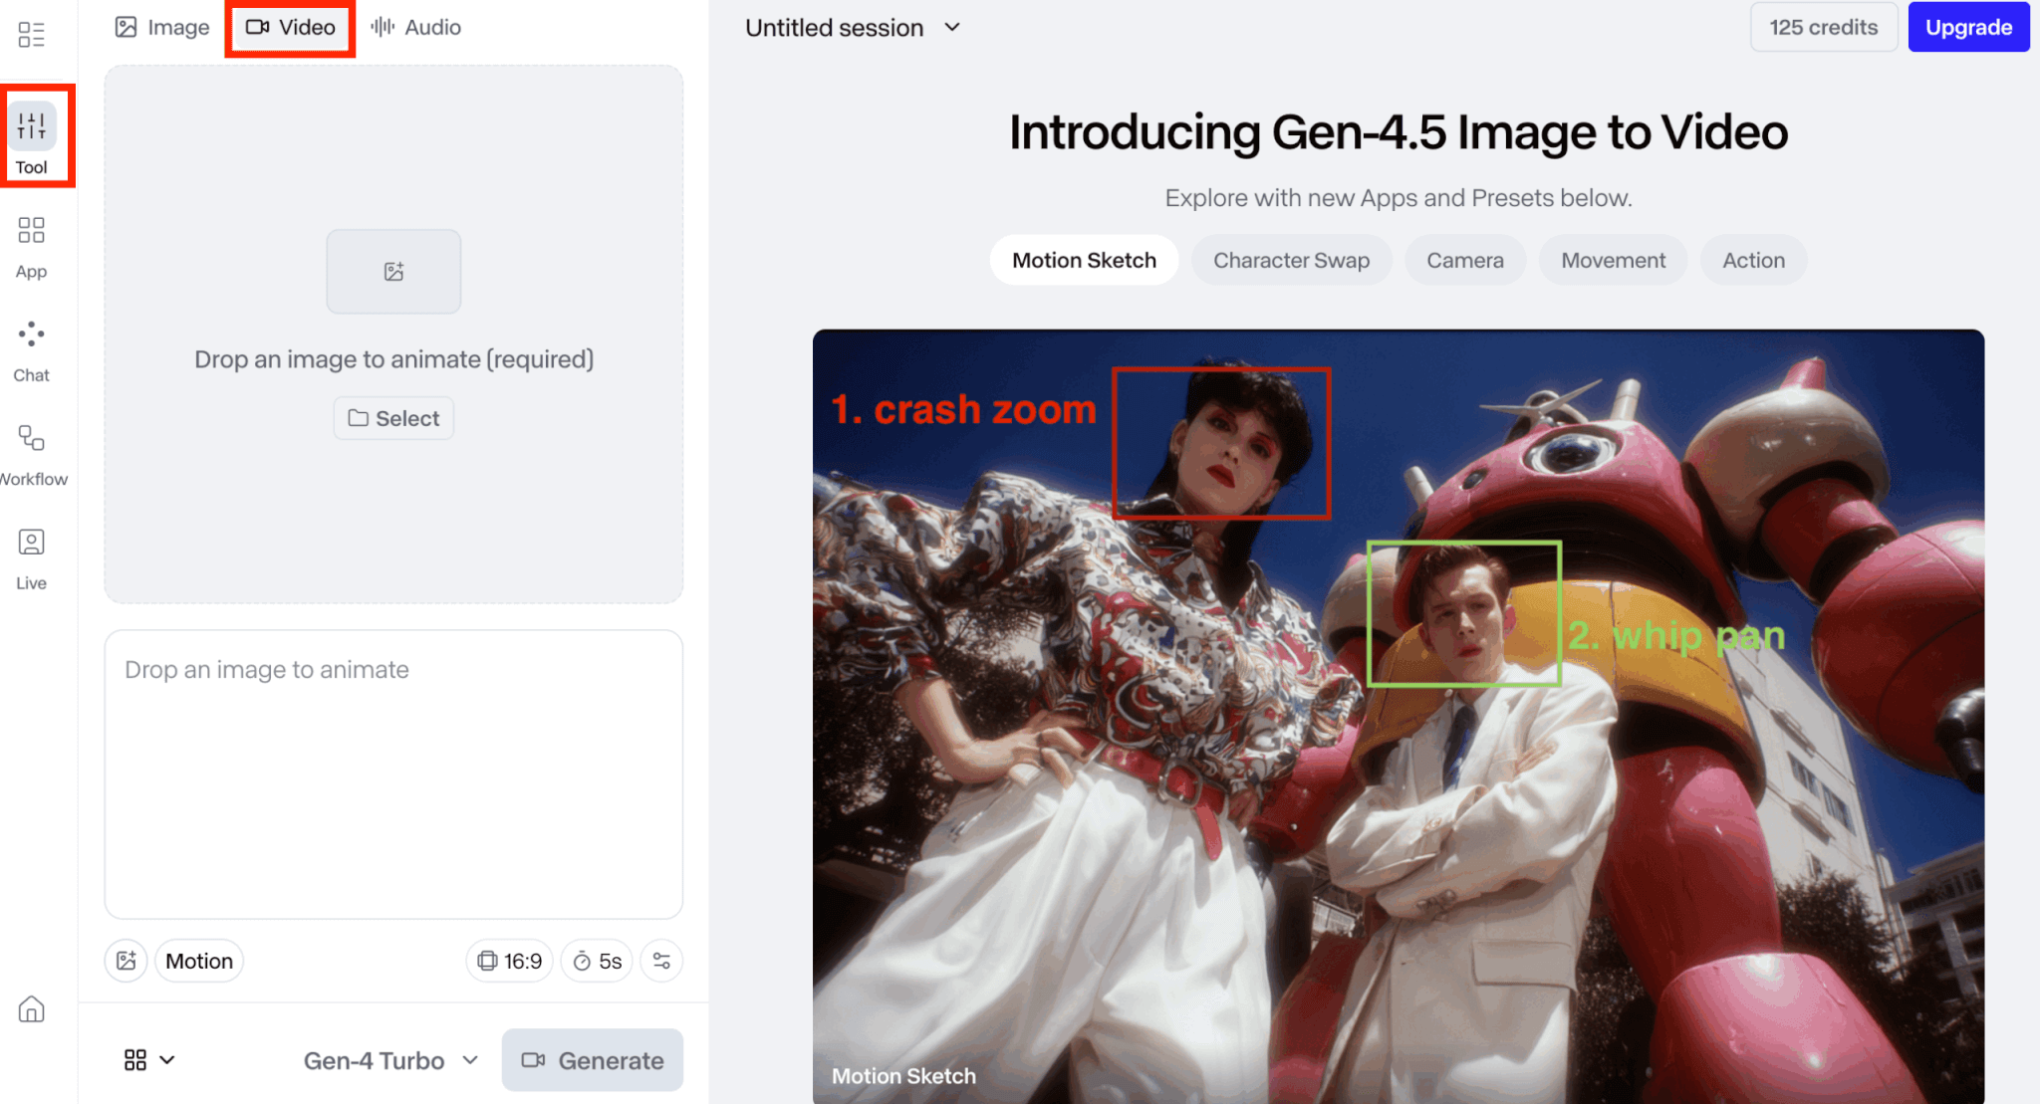
Task: Expand the Untitled session dropdown
Action: coord(853,28)
